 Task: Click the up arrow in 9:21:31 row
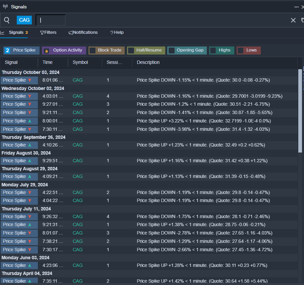coord(30,225)
